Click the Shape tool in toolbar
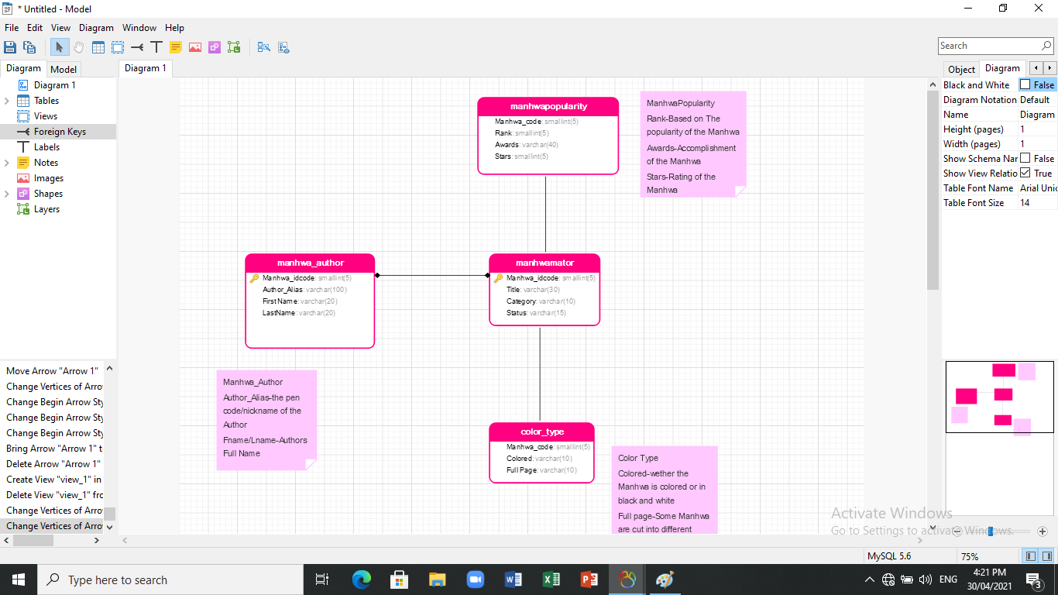 click(x=215, y=47)
